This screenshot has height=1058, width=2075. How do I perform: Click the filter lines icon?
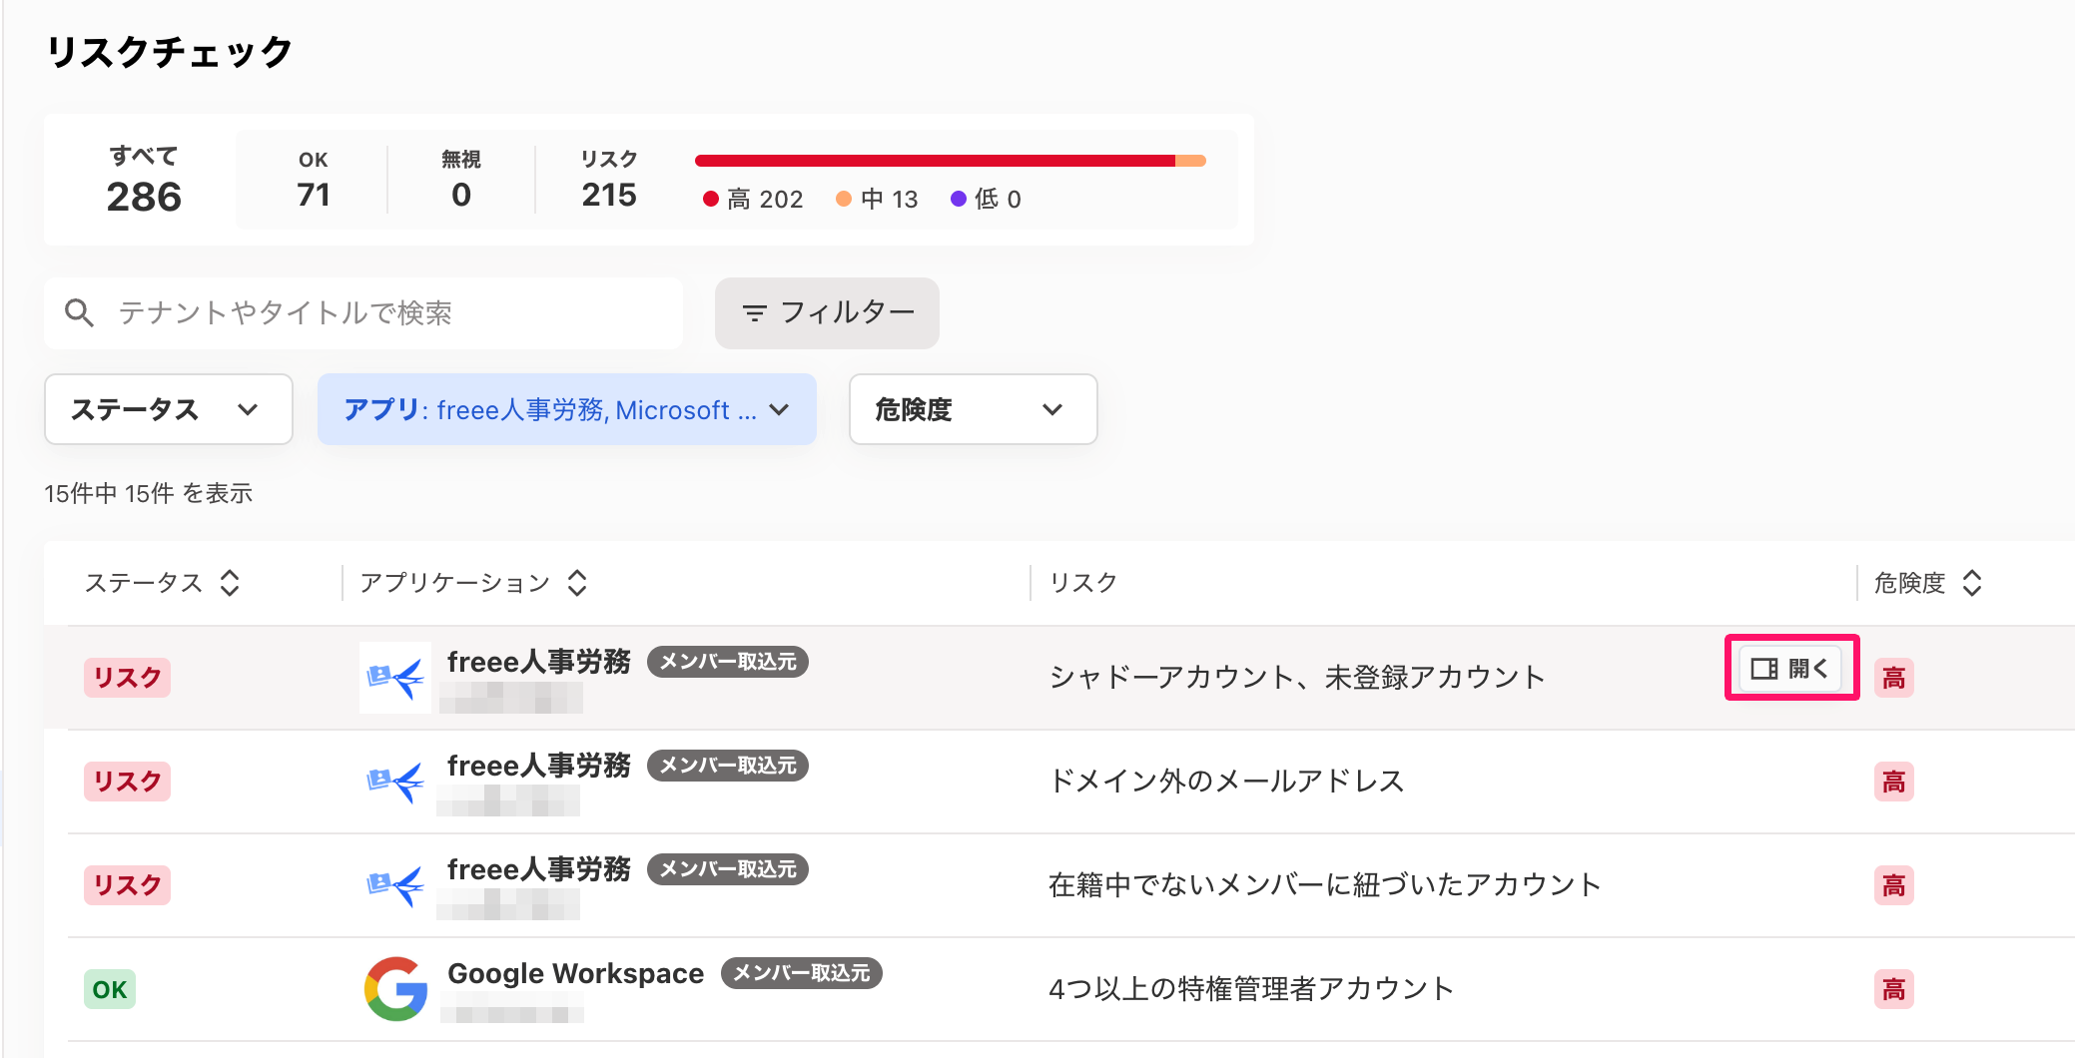[755, 313]
